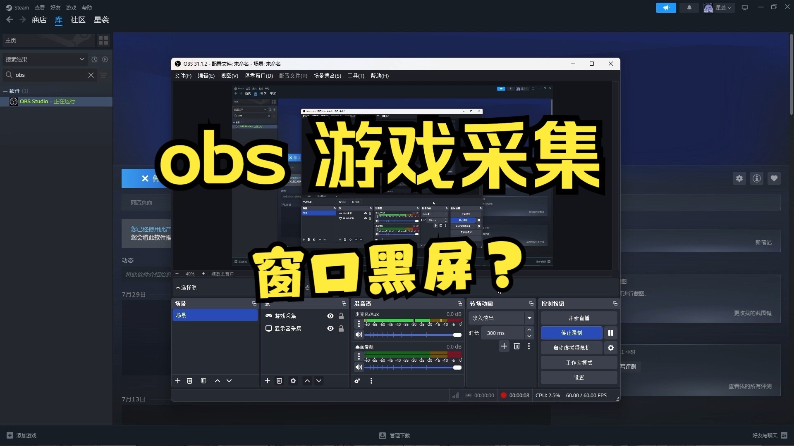The height and width of the screenshot is (446, 794).
Task: Open transition properties three-dot menu
Action: tap(529, 346)
